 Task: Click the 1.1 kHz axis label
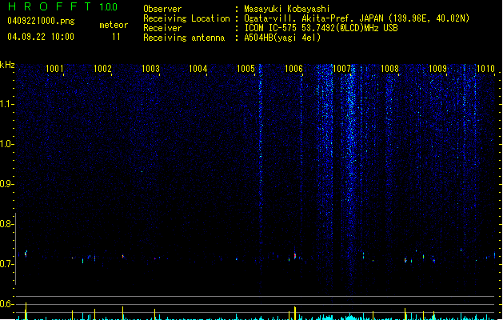(x=7, y=104)
